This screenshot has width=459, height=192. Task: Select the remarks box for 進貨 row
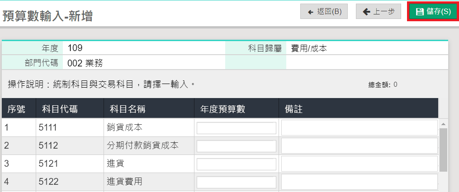[359, 164]
